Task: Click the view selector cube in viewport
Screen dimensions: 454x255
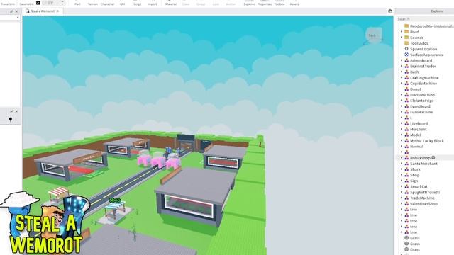Action: [373, 35]
